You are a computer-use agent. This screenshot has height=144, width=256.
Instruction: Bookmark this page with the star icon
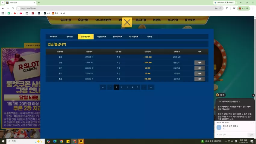[x=220, y=8]
